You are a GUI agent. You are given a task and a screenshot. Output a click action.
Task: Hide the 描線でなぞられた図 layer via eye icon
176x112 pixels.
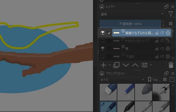(103, 33)
